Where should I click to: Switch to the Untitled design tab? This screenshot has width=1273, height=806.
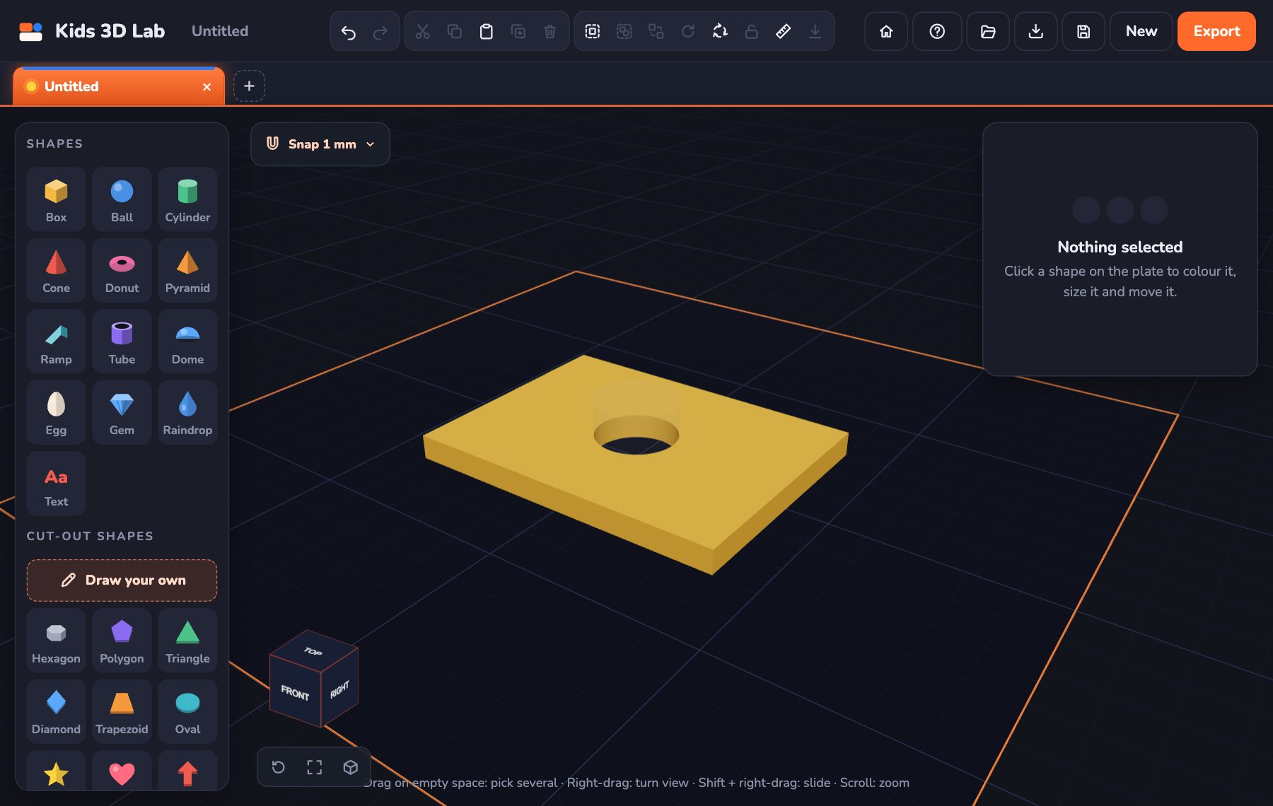tap(119, 86)
